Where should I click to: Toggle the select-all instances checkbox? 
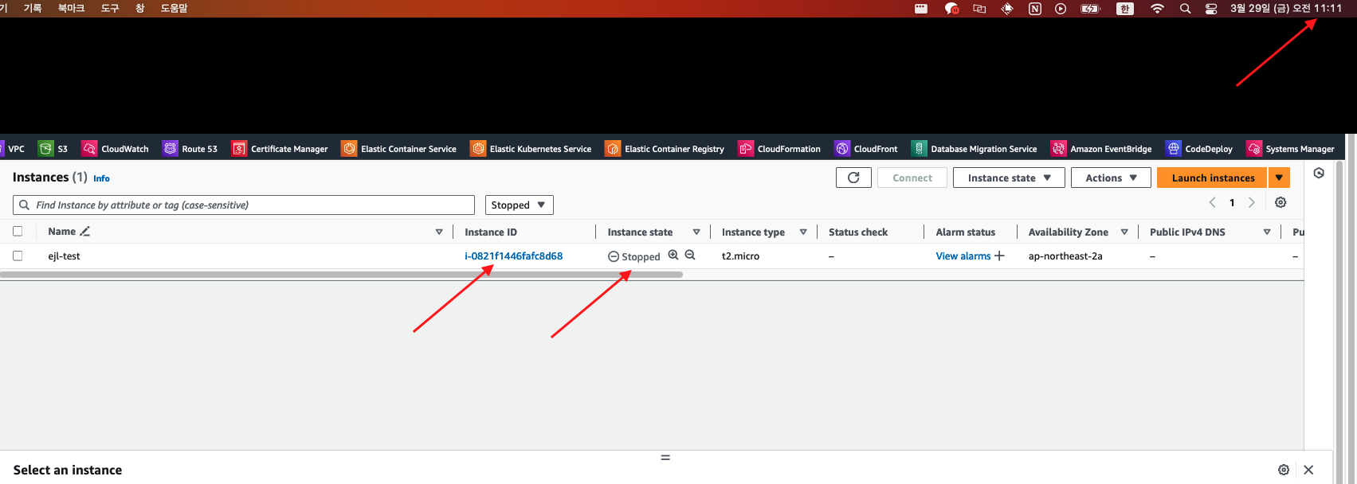point(18,232)
